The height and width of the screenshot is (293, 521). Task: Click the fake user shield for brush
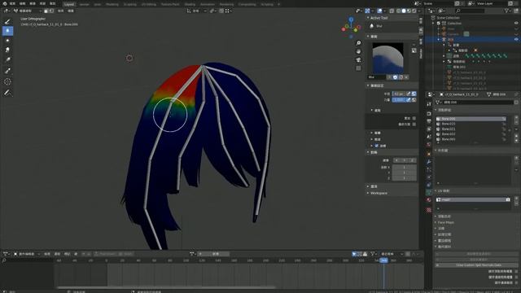click(x=395, y=77)
